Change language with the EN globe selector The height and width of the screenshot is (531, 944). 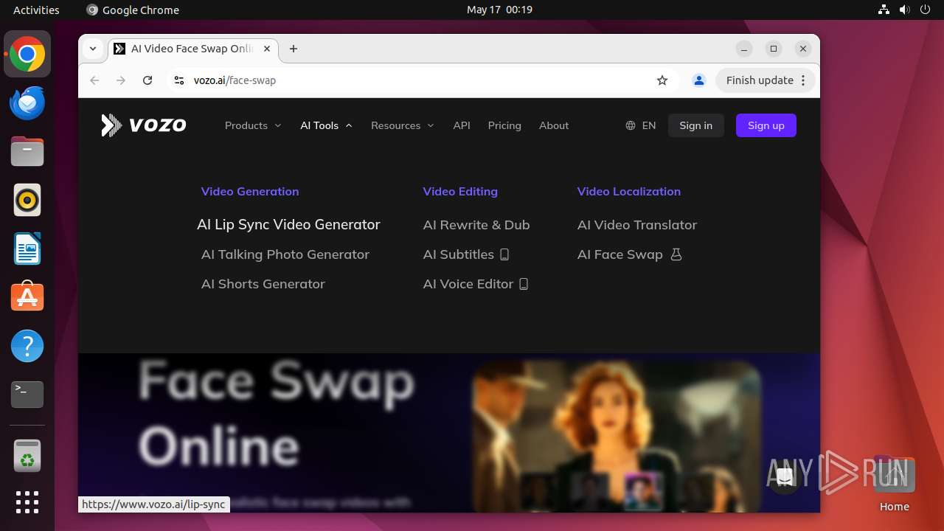(641, 125)
